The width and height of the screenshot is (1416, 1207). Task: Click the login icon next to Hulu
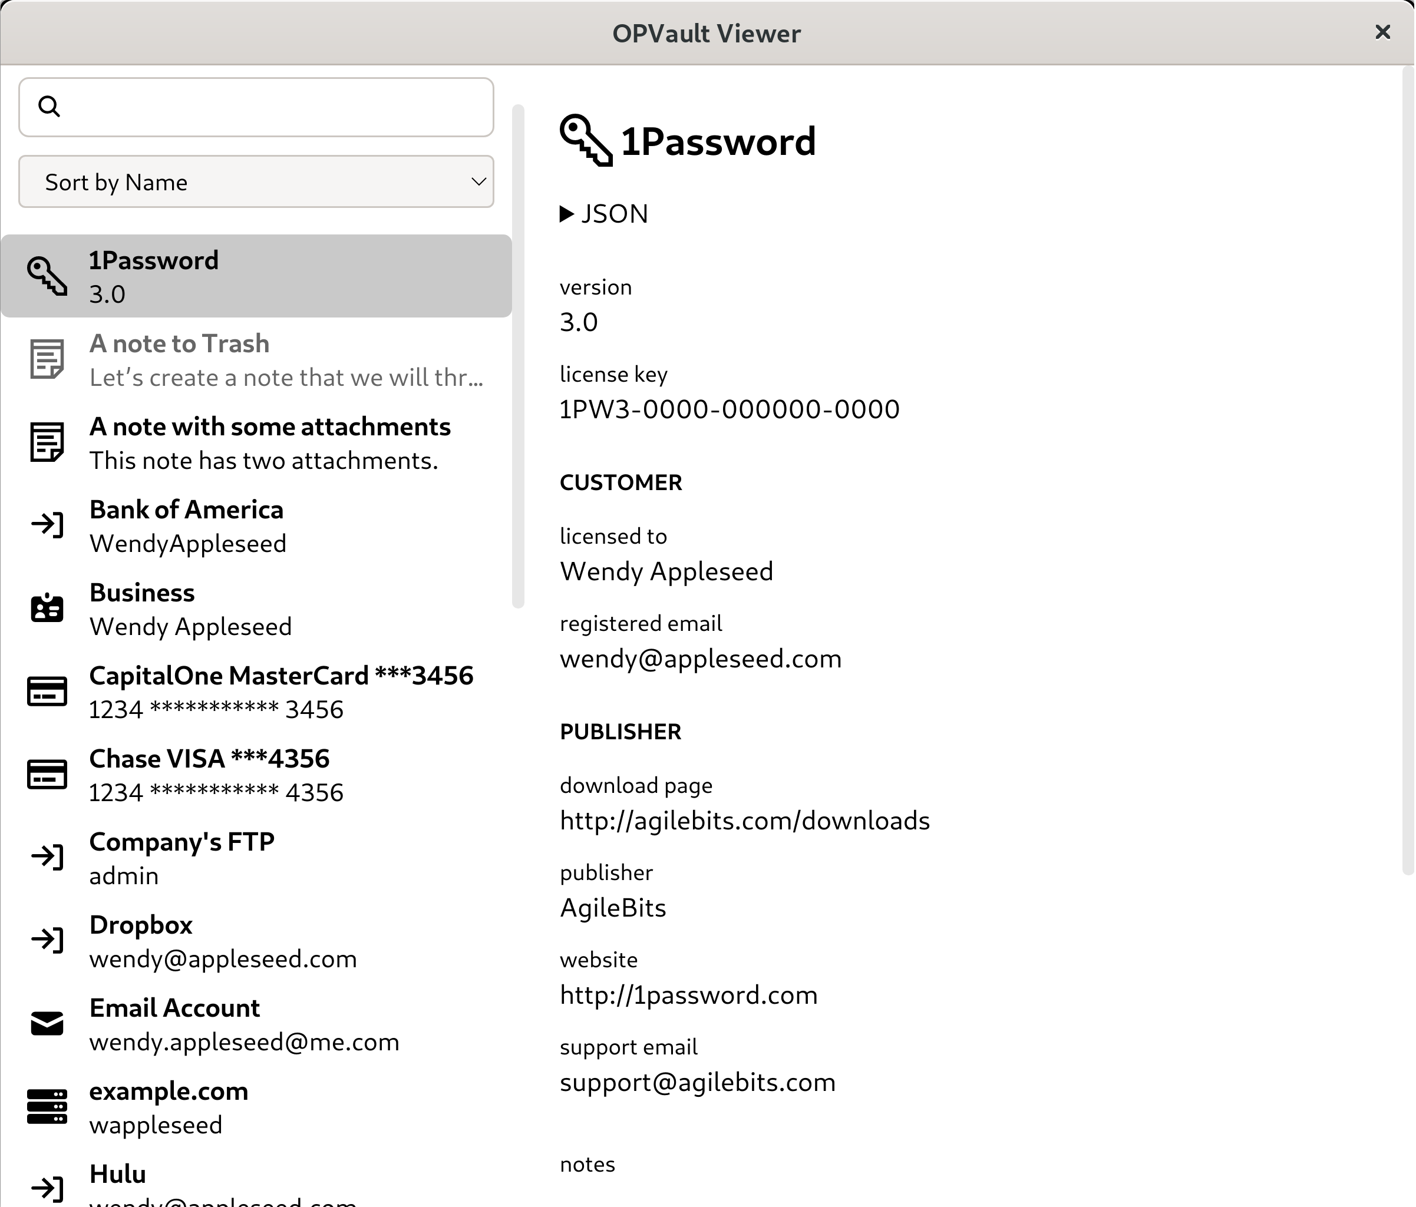tap(47, 1189)
